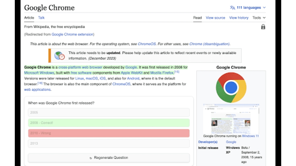296x166 pixels.
Task: Open Chrome (disambiguation) link
Action: (209, 44)
